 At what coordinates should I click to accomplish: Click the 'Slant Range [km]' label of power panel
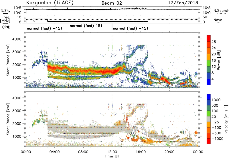click(8, 60)
